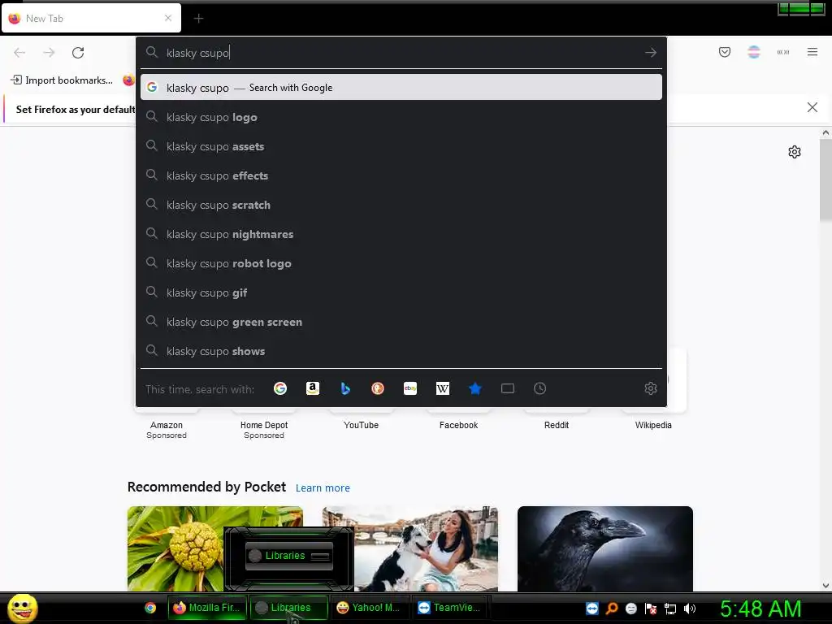Open the Facebook shortcut
The image size is (832, 624).
click(458, 424)
